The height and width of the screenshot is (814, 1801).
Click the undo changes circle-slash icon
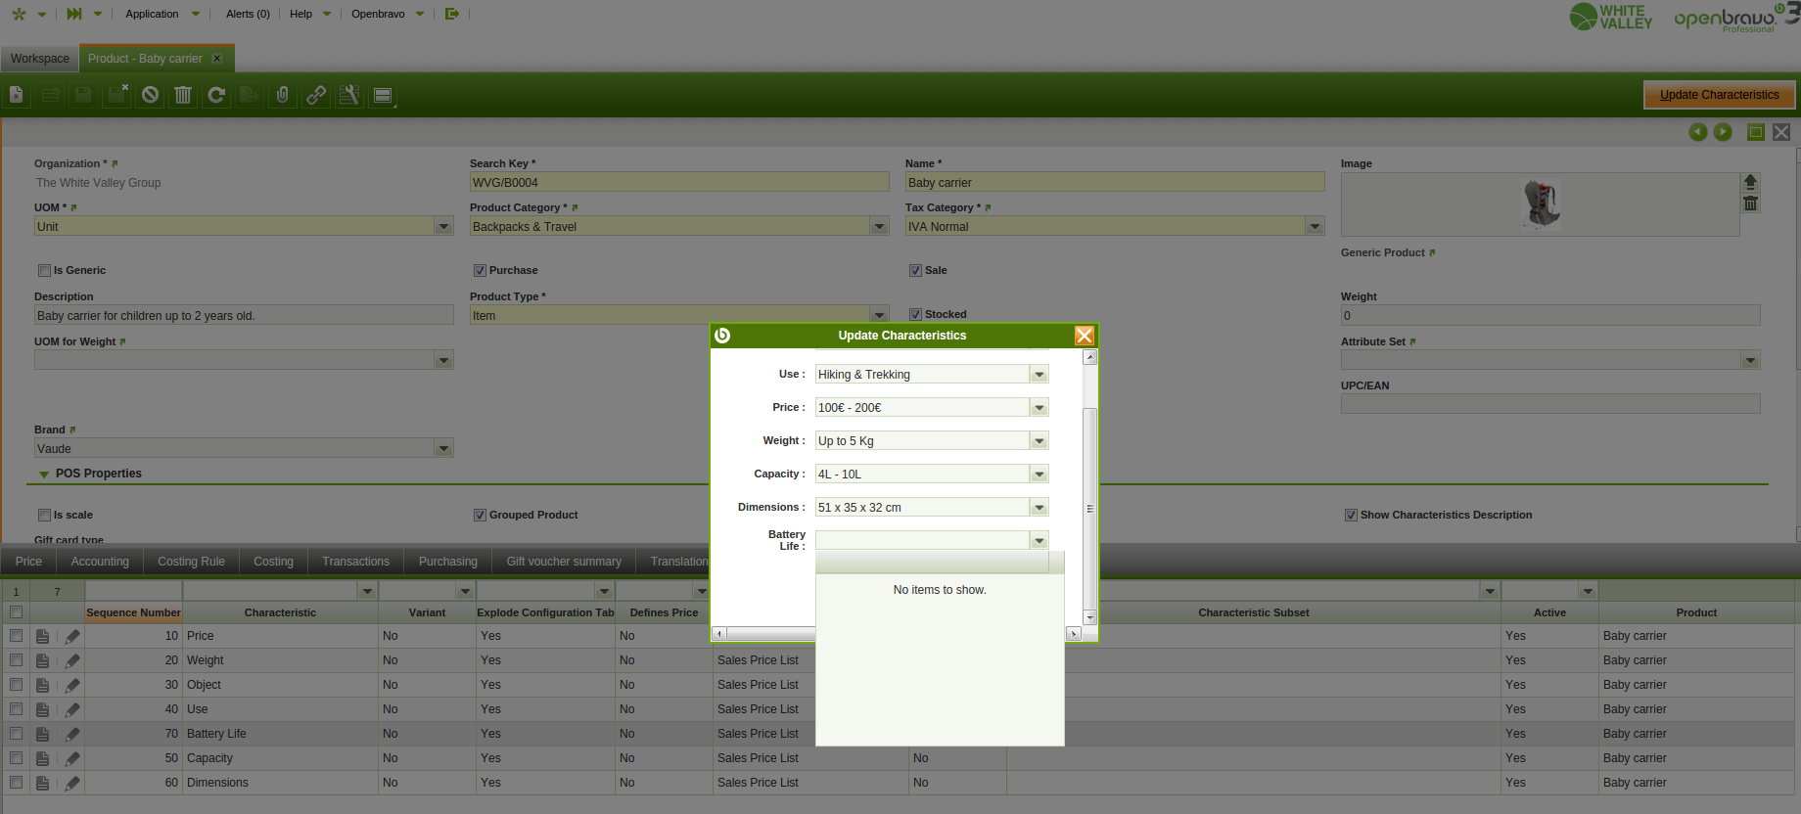tap(150, 95)
